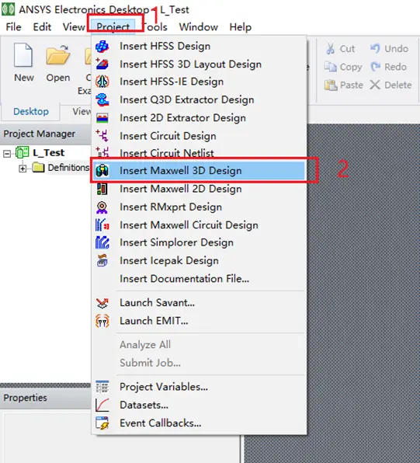420x463 pixels.
Task: Open Datasets menu entry
Action: point(198,406)
